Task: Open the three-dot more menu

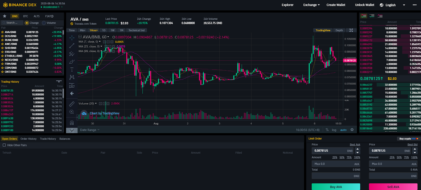Action: tap(415, 5)
